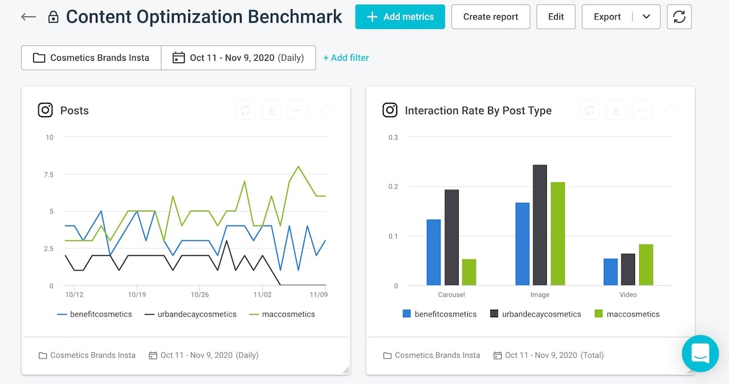The width and height of the screenshot is (729, 384).
Task: Click the green maccosmetics Image bar
Action: pyautogui.click(x=558, y=234)
